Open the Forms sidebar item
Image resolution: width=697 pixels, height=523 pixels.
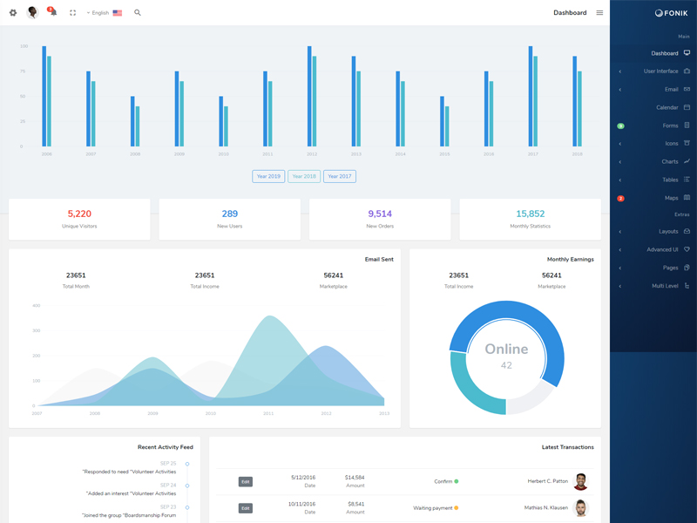tap(669, 126)
